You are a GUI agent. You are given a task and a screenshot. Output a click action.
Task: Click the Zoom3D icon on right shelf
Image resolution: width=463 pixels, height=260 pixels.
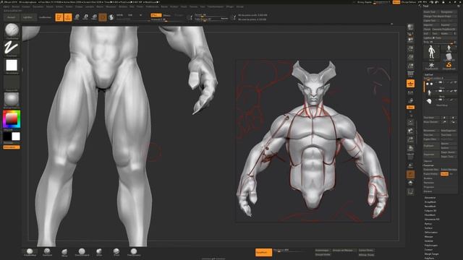410,139
